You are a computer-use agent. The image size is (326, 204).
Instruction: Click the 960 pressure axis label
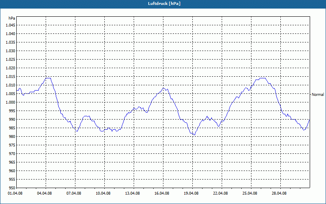(12, 171)
